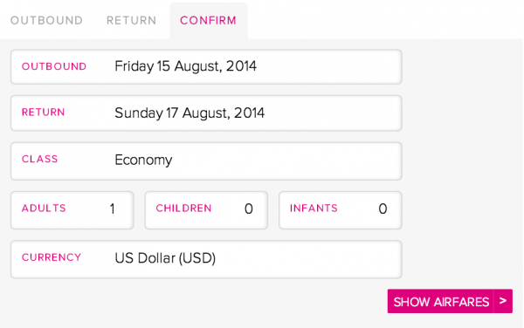The height and width of the screenshot is (328, 524).
Task: Open the Outbound date field
Action: pyautogui.click(x=206, y=67)
